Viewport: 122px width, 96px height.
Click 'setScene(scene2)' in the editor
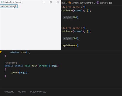click(x=73, y=11)
